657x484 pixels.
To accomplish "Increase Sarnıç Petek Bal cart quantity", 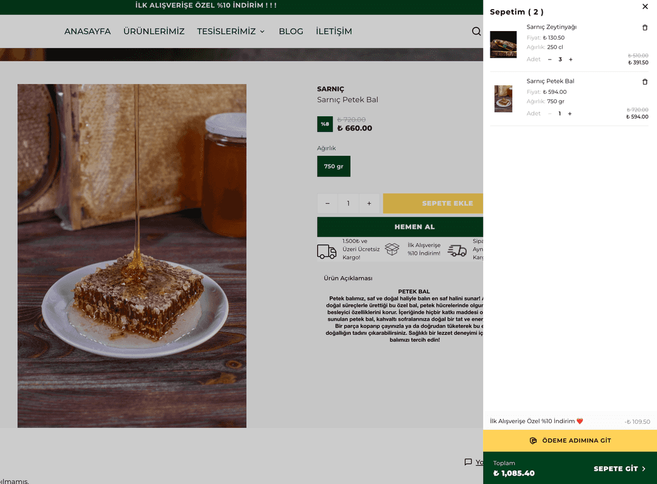I will 570,114.
